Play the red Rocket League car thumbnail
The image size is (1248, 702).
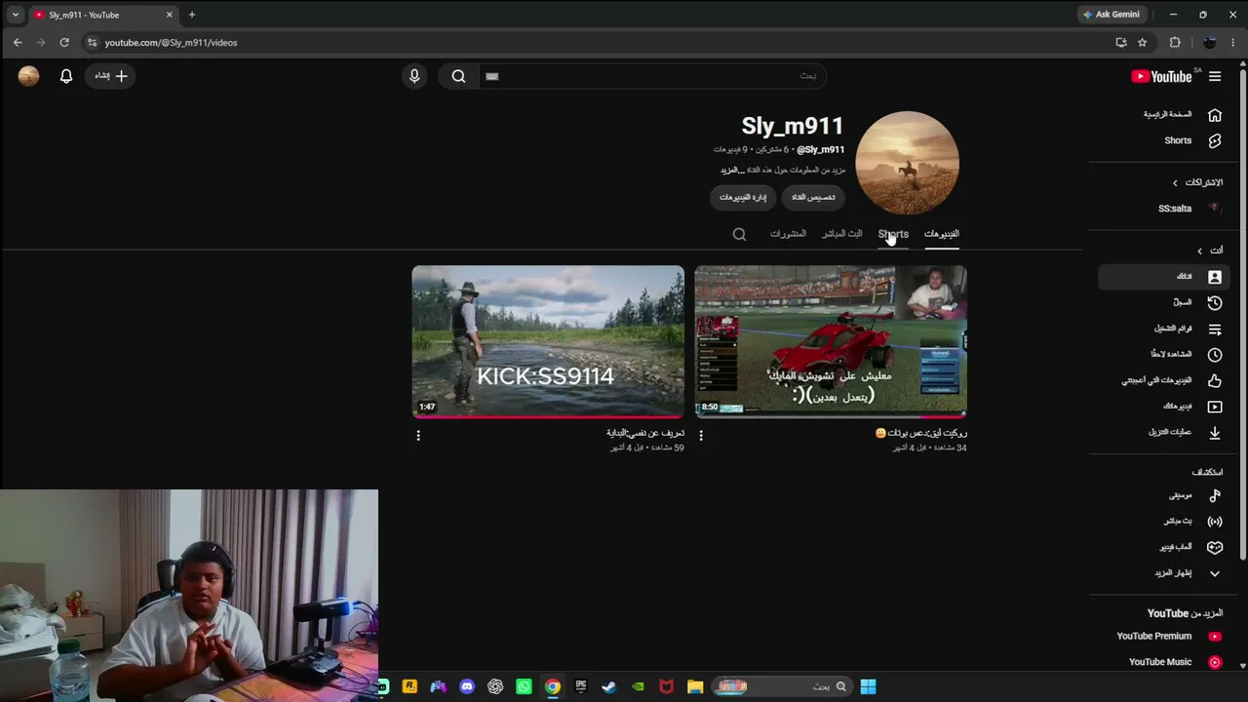[x=831, y=341]
